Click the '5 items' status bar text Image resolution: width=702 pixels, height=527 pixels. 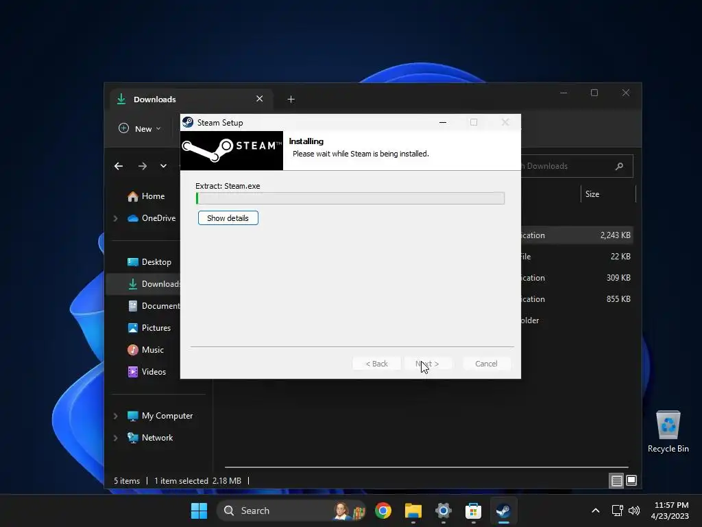(x=127, y=481)
